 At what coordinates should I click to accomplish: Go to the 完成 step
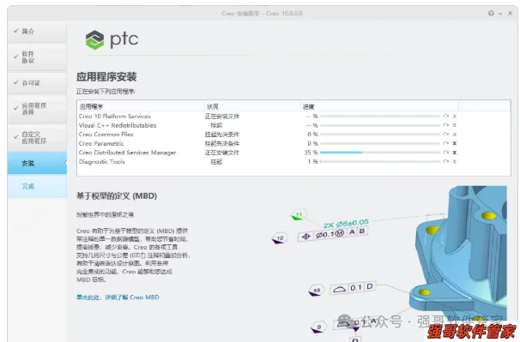tap(37, 186)
